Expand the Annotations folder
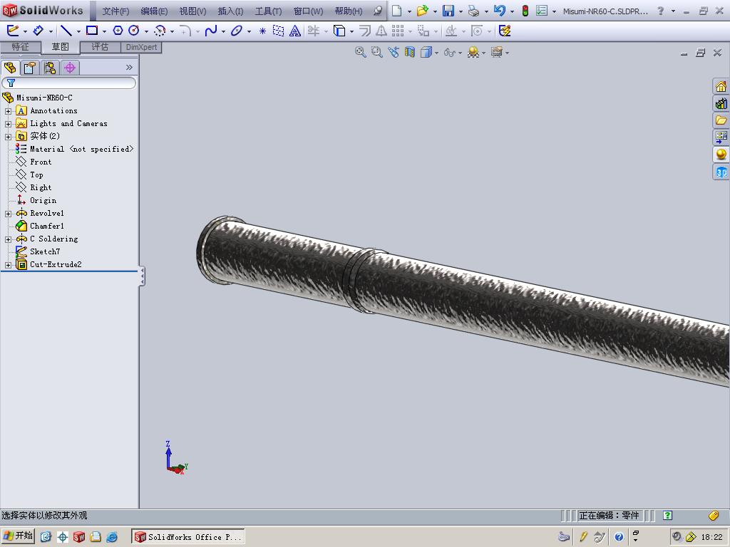Image resolution: width=730 pixels, height=547 pixels. click(x=8, y=111)
